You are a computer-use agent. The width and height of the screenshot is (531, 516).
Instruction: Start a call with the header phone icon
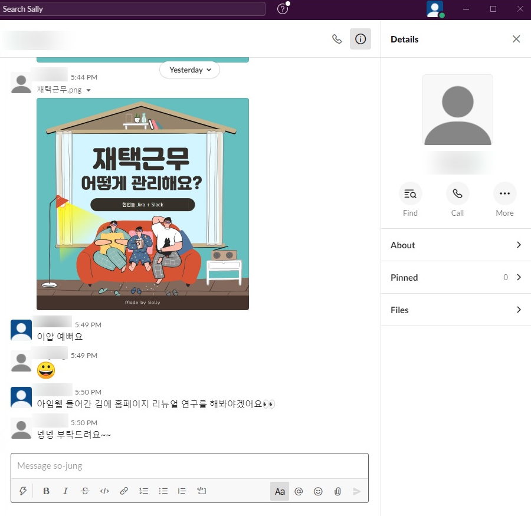(337, 39)
